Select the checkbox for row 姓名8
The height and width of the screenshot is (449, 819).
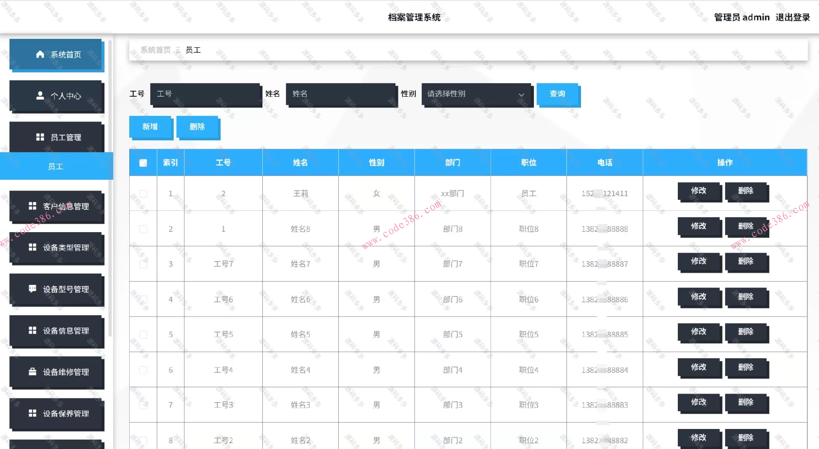143,229
